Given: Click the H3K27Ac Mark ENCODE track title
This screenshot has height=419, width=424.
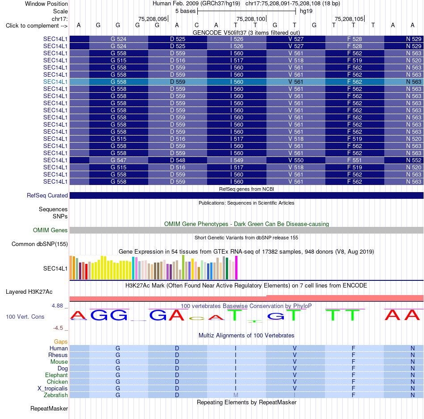Looking at the screenshot, I should coord(246,286).
